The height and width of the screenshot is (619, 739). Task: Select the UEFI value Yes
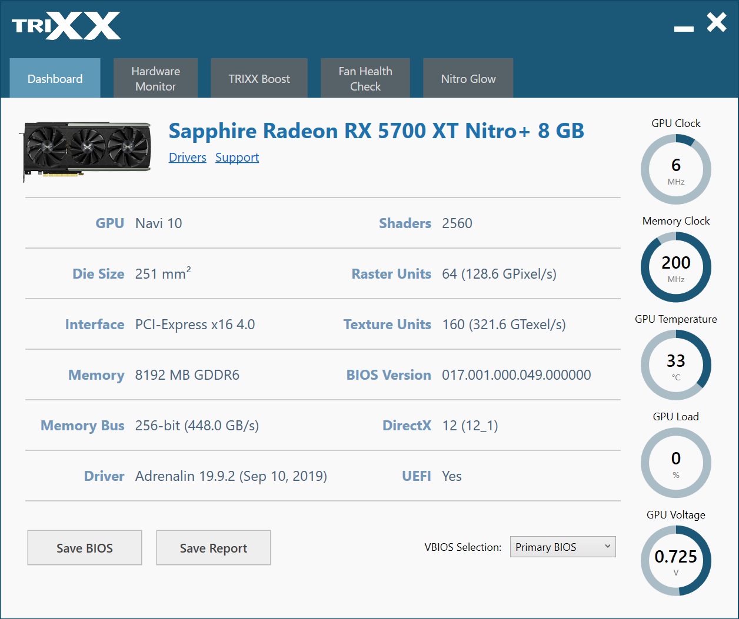[452, 476]
